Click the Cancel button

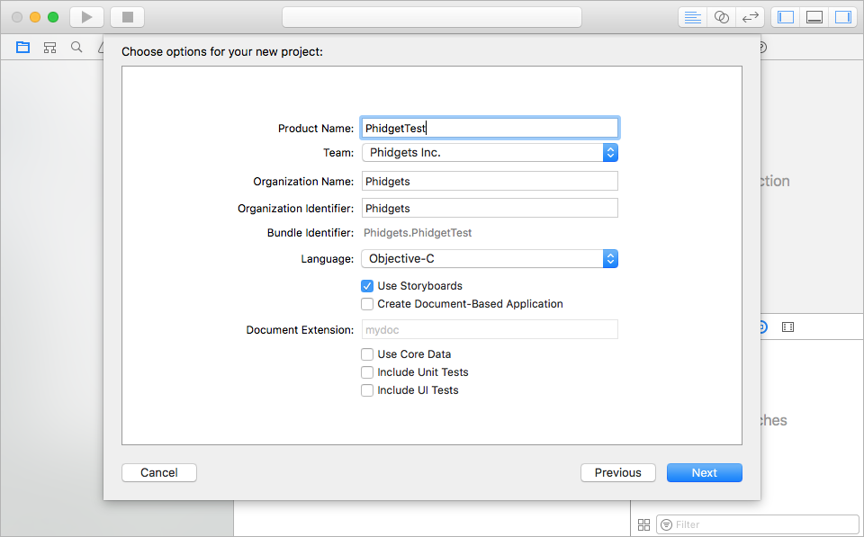click(x=159, y=472)
